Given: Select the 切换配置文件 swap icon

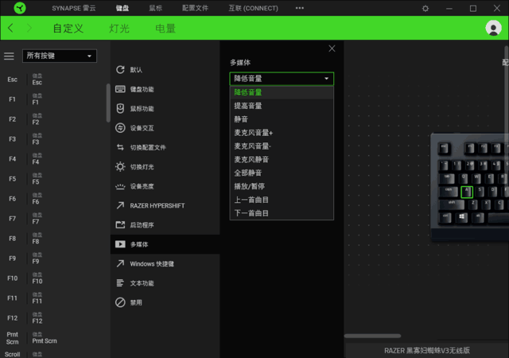Looking at the screenshot, I should click(x=120, y=147).
